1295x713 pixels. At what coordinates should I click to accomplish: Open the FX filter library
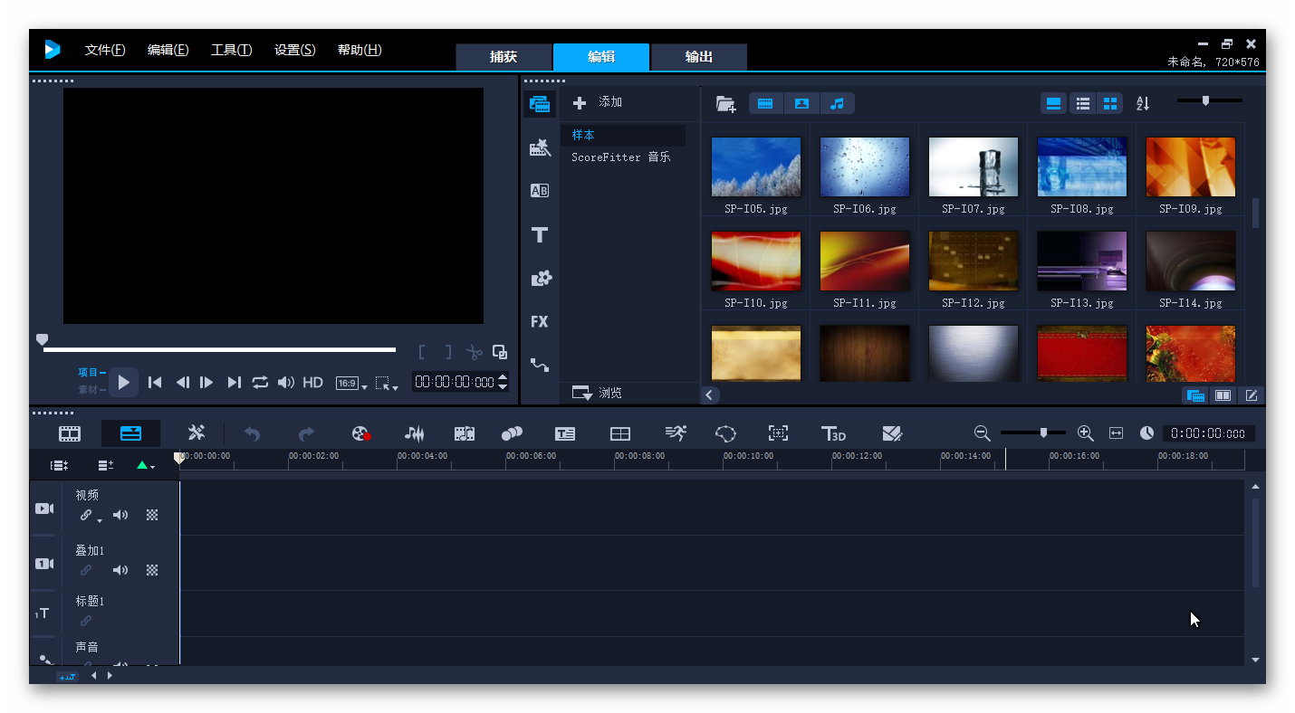[540, 321]
